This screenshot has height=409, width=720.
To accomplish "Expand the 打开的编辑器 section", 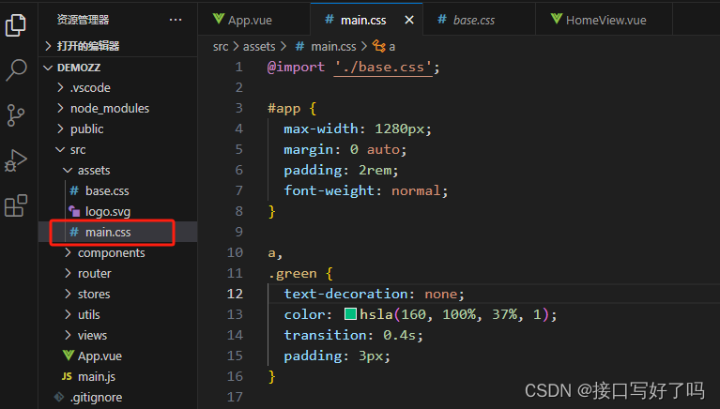I will click(x=117, y=46).
